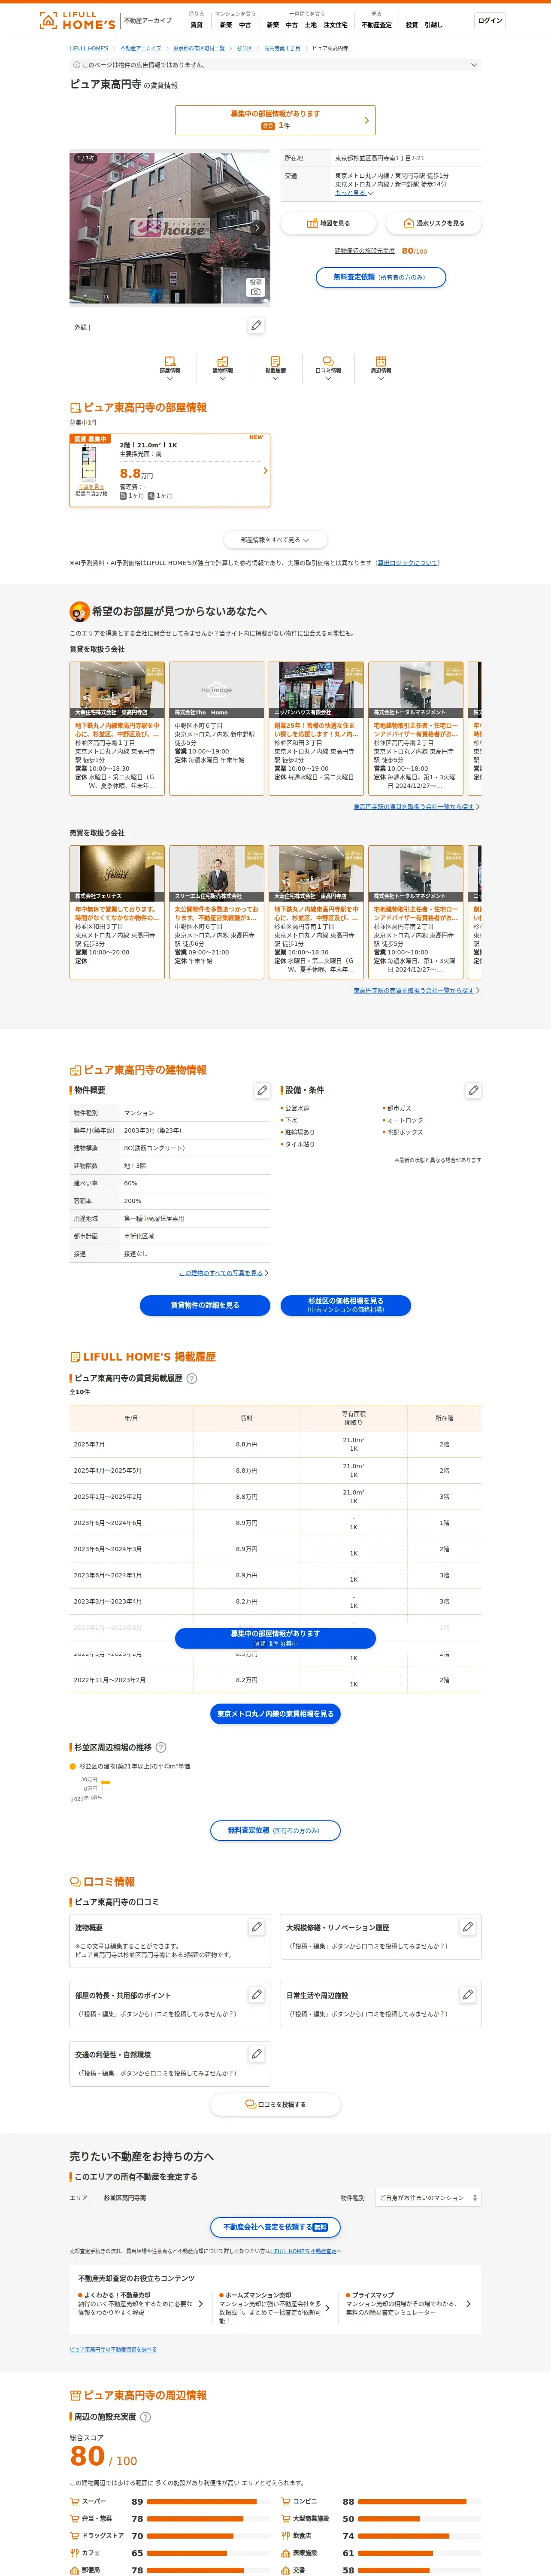
Task: Click 写真を見る link under floor plan
Action: pyautogui.click(x=90, y=487)
